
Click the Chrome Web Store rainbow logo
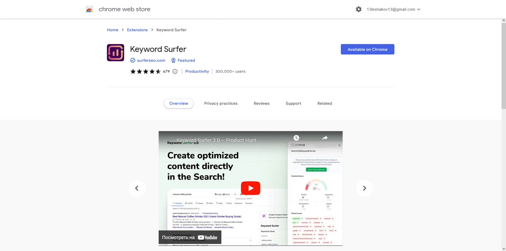[x=89, y=9]
